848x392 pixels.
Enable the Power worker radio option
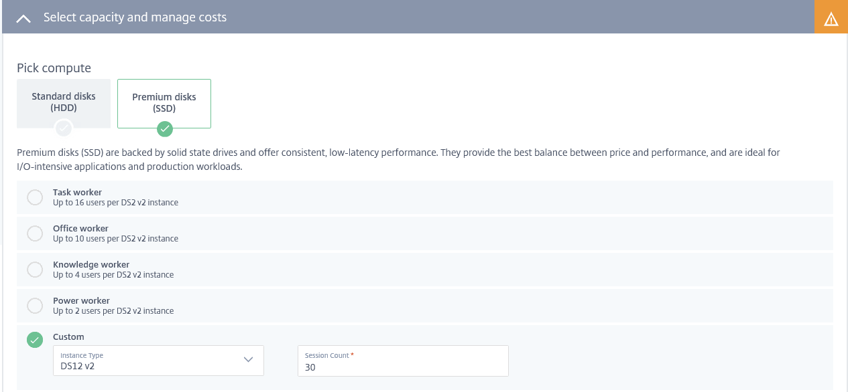point(34,306)
